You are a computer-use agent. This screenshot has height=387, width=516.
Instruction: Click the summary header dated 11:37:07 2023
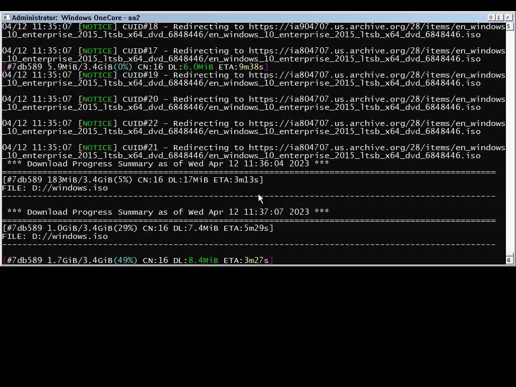pos(168,212)
